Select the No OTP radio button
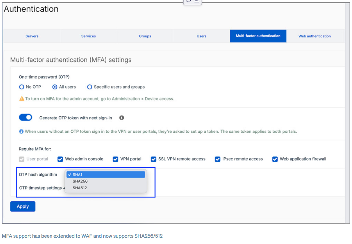The image size is (352, 244). tap(22, 87)
